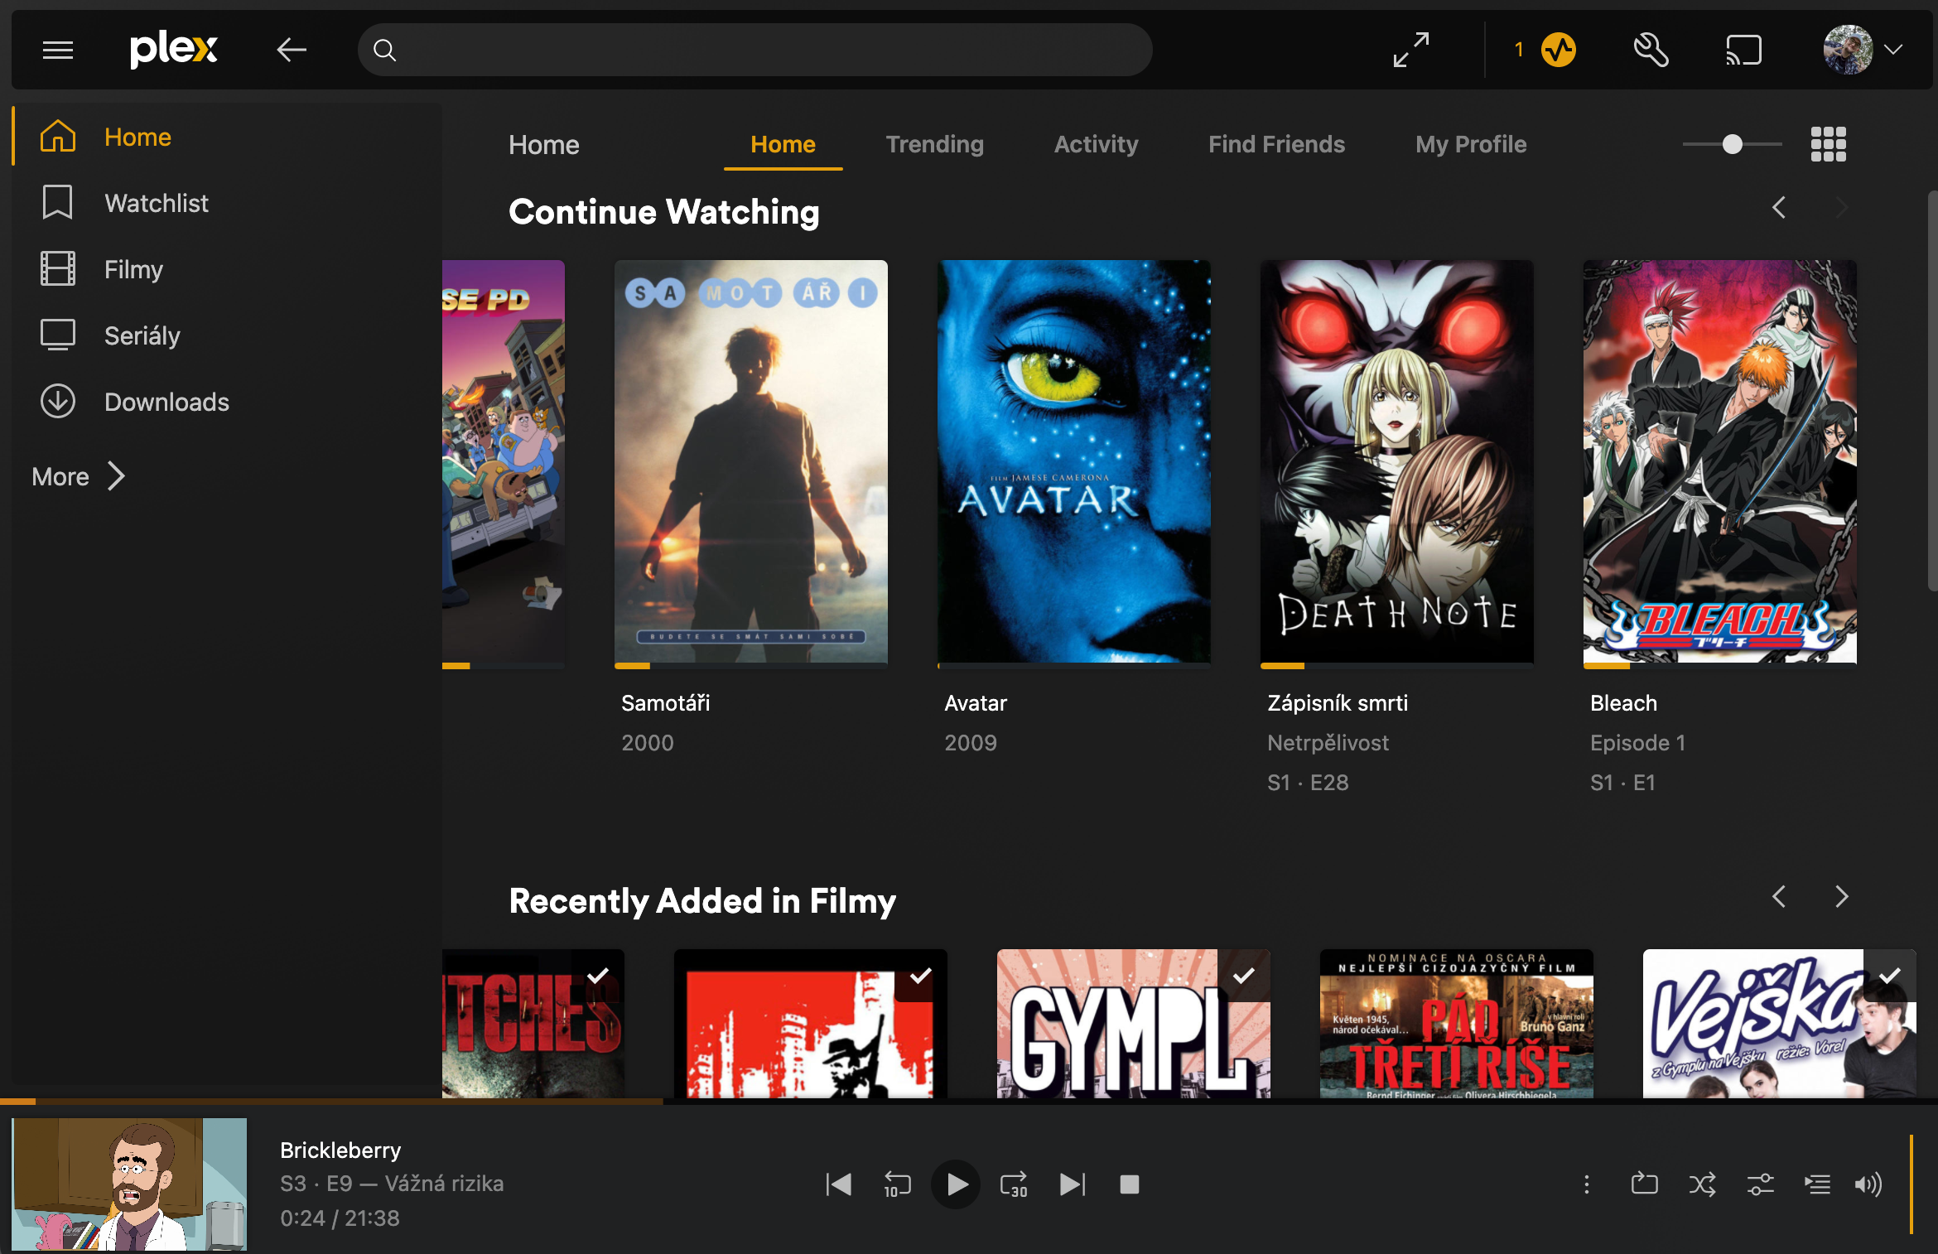Image resolution: width=1938 pixels, height=1254 pixels.
Task: Open the hamburger sidebar menu
Action: [58, 51]
